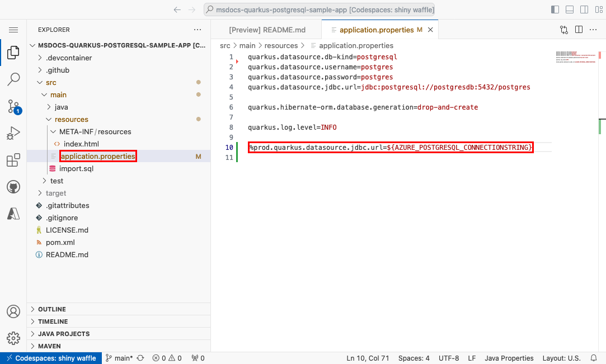Viewport: 606px width, 364px height.
Task: Collapse the src folder
Action: tap(119, 83)
